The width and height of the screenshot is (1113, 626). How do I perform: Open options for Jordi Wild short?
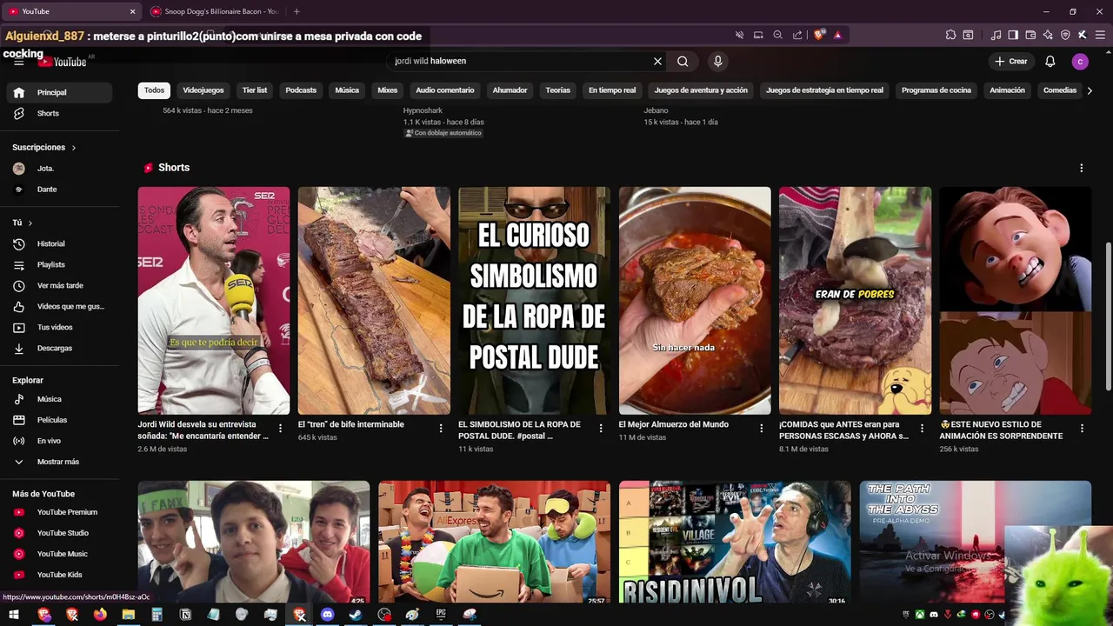pyautogui.click(x=280, y=428)
